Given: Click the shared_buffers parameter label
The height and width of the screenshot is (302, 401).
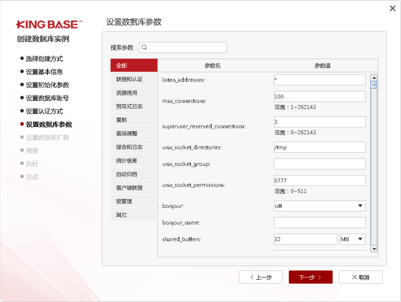Looking at the screenshot, I should pyautogui.click(x=182, y=239).
